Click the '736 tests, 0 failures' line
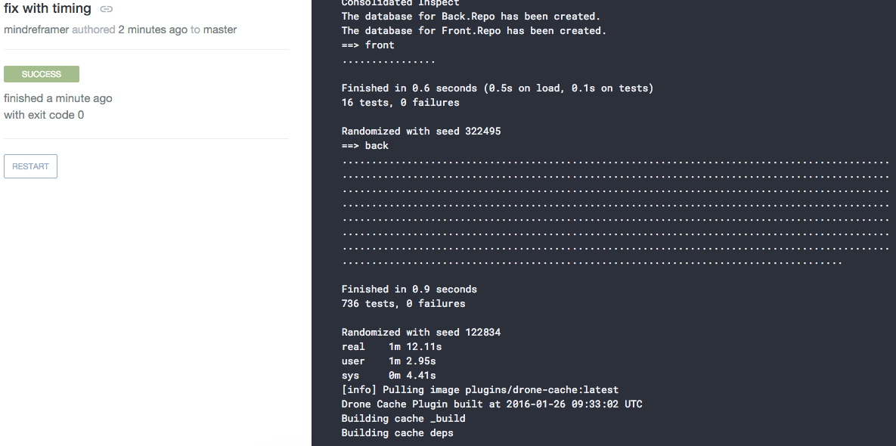896x446 pixels. [404, 304]
